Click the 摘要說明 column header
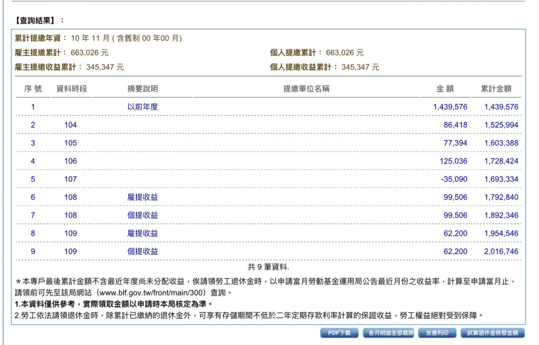Image resolution: width=539 pixels, height=345 pixels. (143, 89)
